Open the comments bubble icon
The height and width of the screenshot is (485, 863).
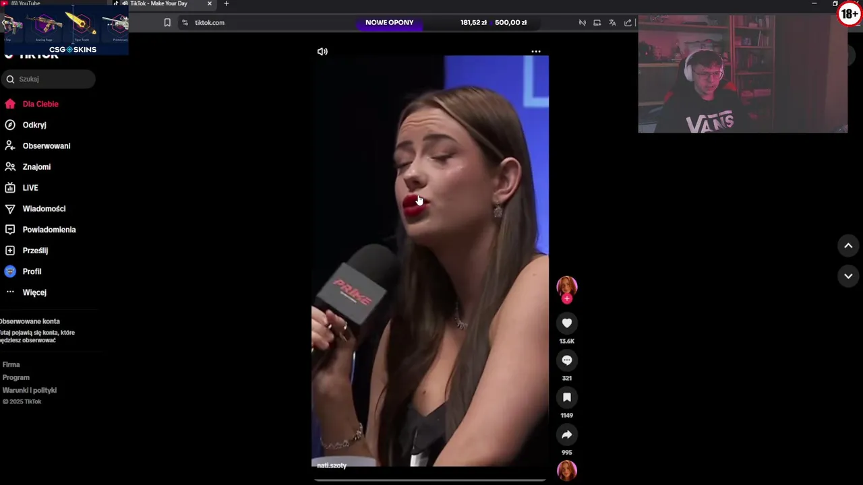[x=567, y=360]
